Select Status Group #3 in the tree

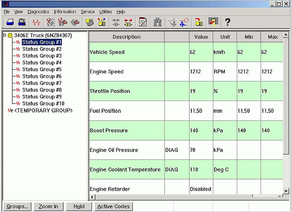coord(42,56)
